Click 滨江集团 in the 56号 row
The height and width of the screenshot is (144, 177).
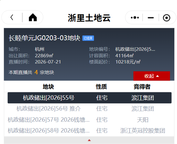tap(143, 109)
